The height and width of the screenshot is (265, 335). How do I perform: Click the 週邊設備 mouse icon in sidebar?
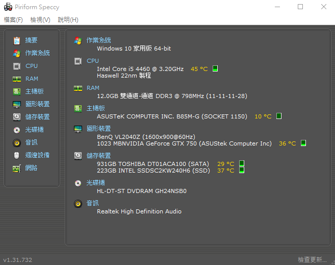pos(17,156)
